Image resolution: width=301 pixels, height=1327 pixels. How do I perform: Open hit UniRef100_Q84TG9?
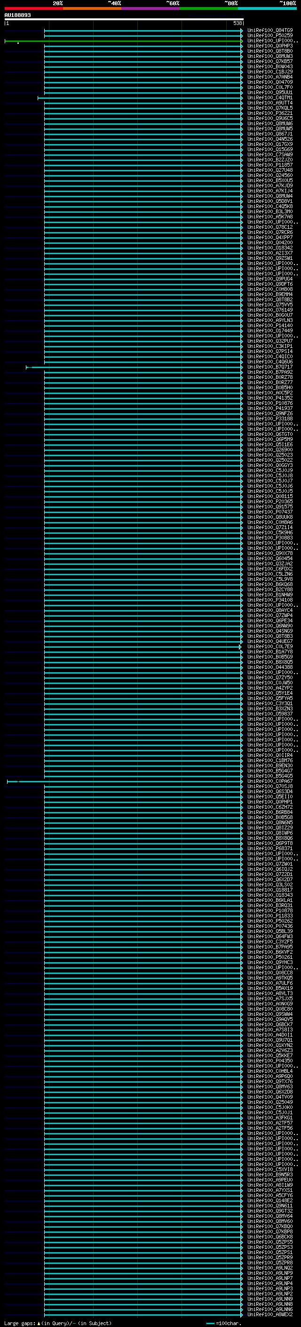point(269,31)
